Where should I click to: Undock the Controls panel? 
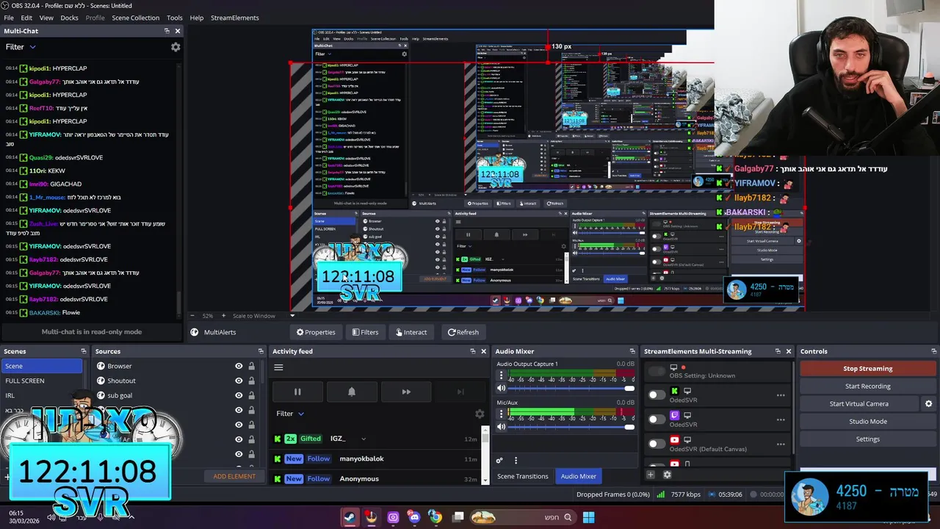pos(933,351)
